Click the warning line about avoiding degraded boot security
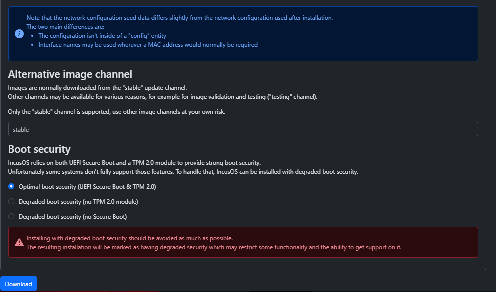The height and width of the screenshot is (292, 496). click(x=129, y=238)
